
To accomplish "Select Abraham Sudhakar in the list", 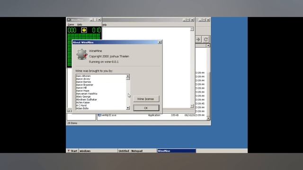I will (87, 100).
